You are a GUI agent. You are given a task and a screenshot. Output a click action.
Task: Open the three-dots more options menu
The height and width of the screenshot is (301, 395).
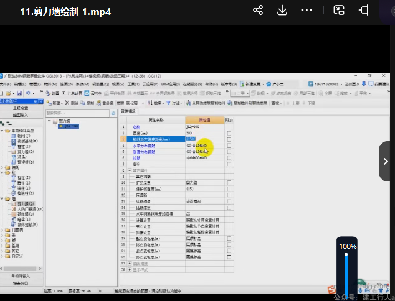307,11
